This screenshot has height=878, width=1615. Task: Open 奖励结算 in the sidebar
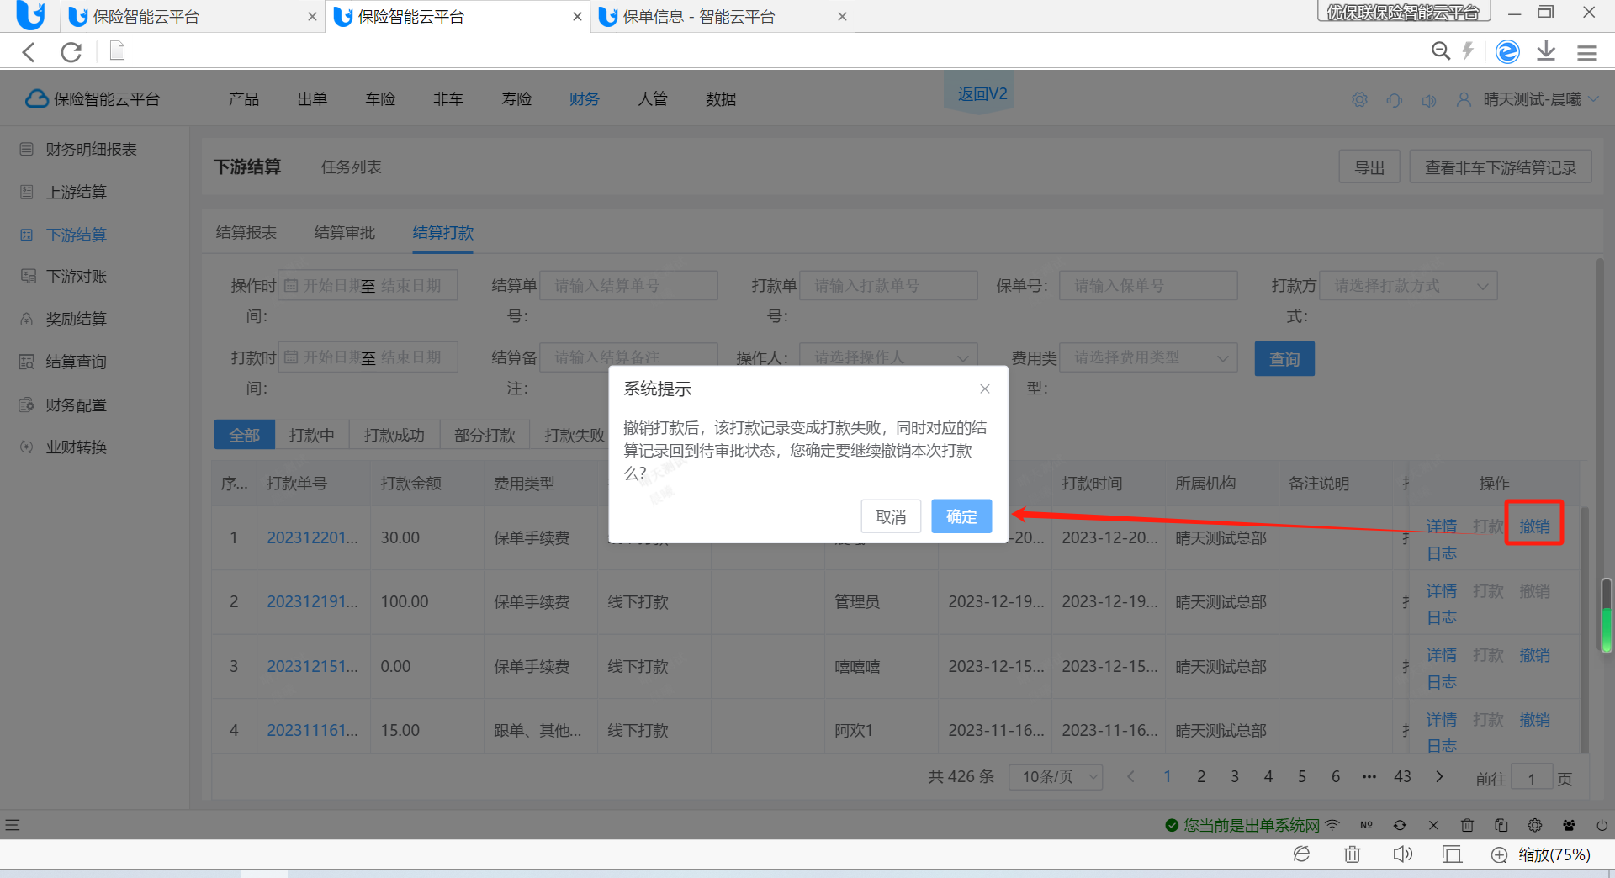point(76,320)
